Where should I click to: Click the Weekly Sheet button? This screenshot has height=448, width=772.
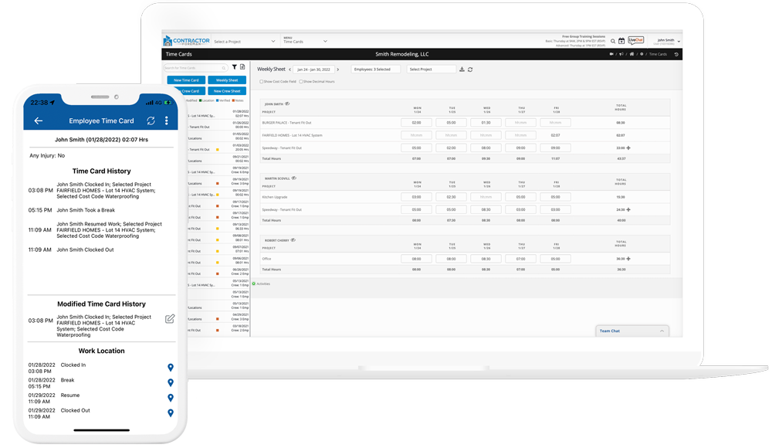coord(227,80)
